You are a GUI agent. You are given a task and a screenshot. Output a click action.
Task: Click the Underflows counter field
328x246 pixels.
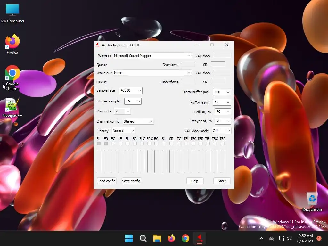pyautogui.click(x=188, y=82)
